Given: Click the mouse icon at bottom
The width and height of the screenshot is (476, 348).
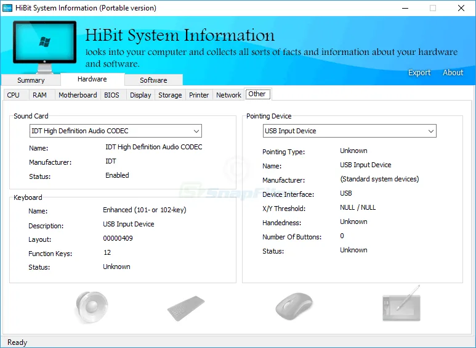Looking at the screenshot, I should point(294,306).
